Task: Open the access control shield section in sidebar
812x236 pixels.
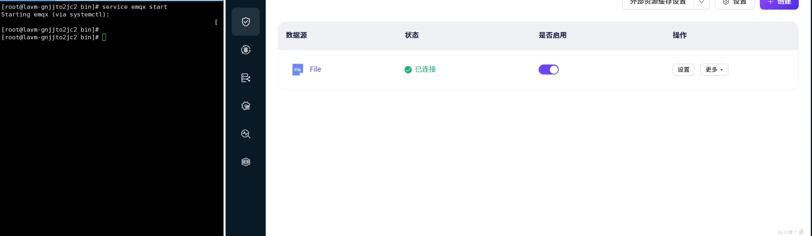Action: [x=245, y=22]
